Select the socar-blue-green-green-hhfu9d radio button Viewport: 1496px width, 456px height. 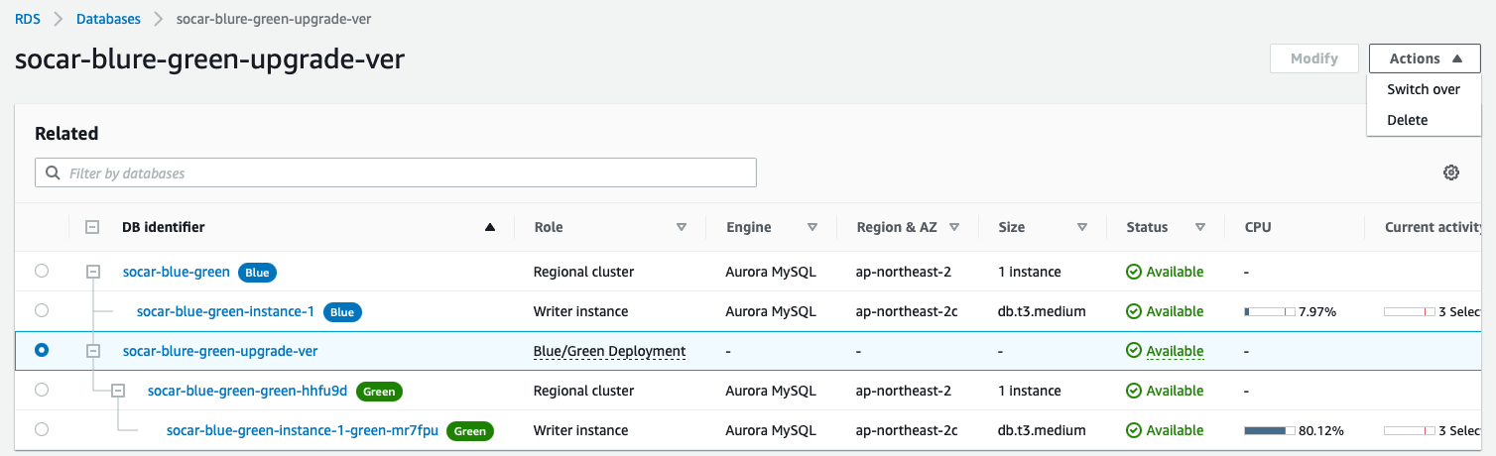[x=41, y=390]
